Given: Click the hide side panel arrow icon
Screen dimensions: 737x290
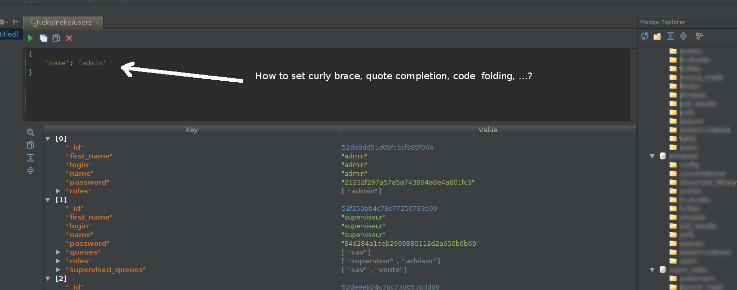Looking at the screenshot, I should coord(16,23).
